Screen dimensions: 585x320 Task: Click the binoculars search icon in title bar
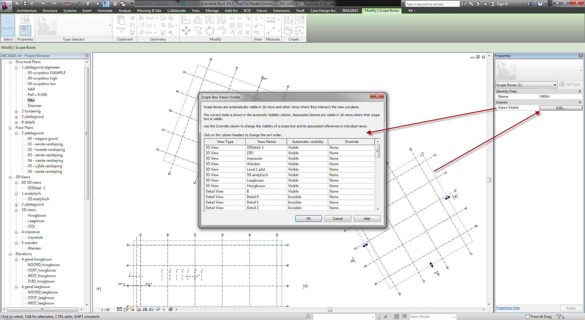(x=464, y=4)
